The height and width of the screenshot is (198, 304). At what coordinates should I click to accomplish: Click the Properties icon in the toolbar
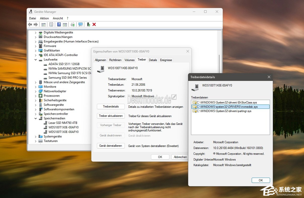tap(51, 24)
